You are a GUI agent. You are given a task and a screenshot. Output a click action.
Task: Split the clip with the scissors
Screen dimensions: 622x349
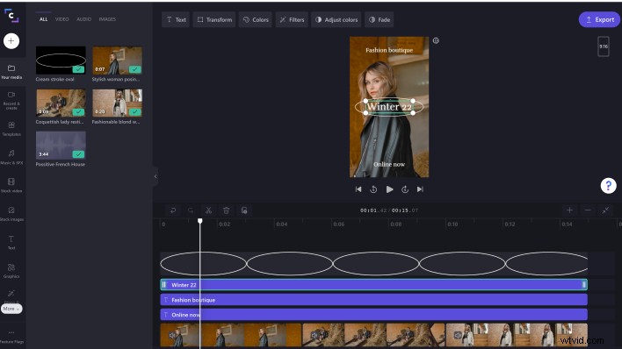click(x=208, y=210)
